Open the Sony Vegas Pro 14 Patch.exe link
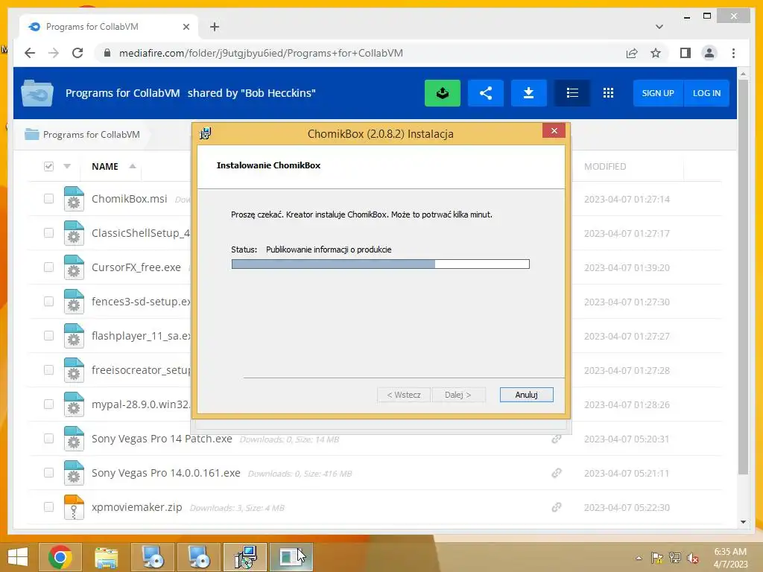Image resolution: width=763 pixels, height=572 pixels. click(162, 439)
